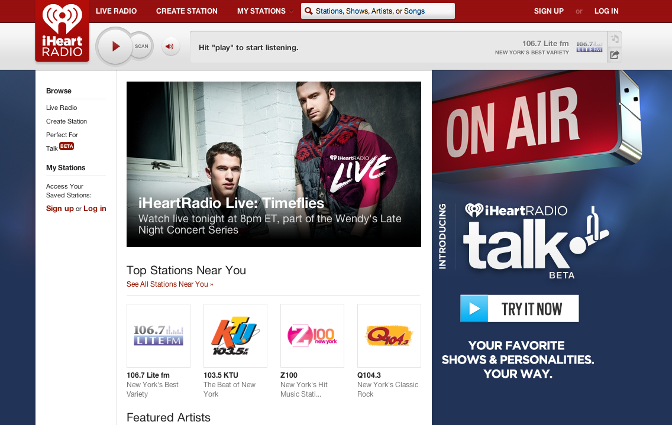The width and height of the screenshot is (672, 425).
Task: Open Create Station in Browse sidebar
Action: tap(66, 121)
